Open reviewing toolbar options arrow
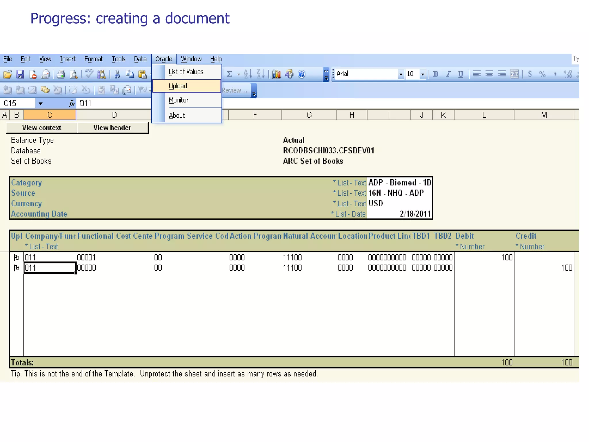The height and width of the screenshot is (442, 589). [254, 91]
